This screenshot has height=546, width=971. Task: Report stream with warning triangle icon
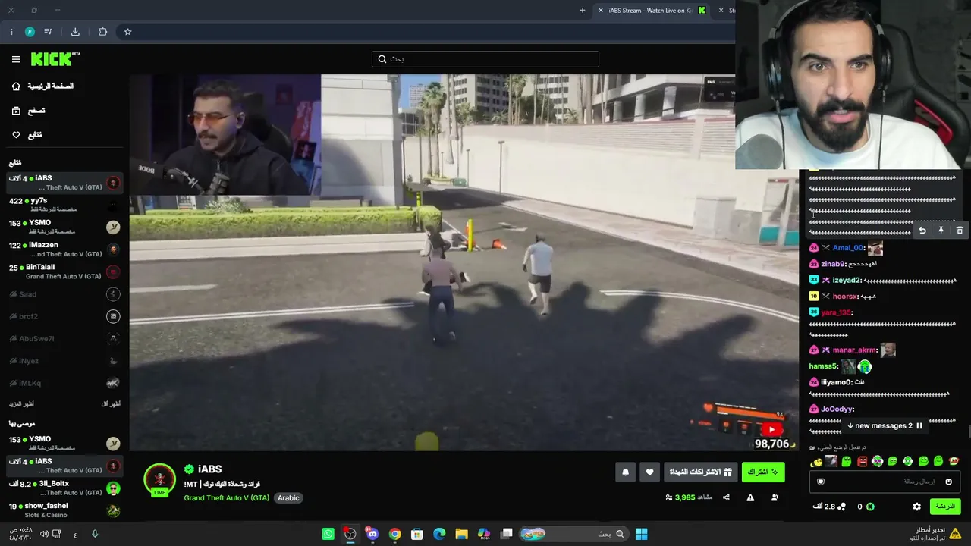pos(750,498)
